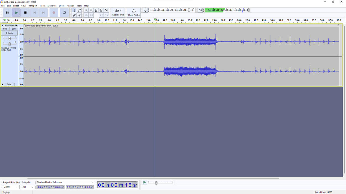Solo the authorized-personnel track

point(14,29)
